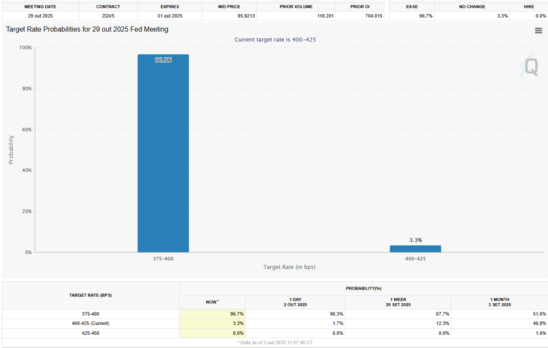The height and width of the screenshot is (348, 548).
Task: Click the chart title for 29 out 2025 meeting
Action: 87,29
